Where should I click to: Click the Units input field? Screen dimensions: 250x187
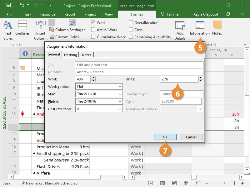(x=179, y=79)
